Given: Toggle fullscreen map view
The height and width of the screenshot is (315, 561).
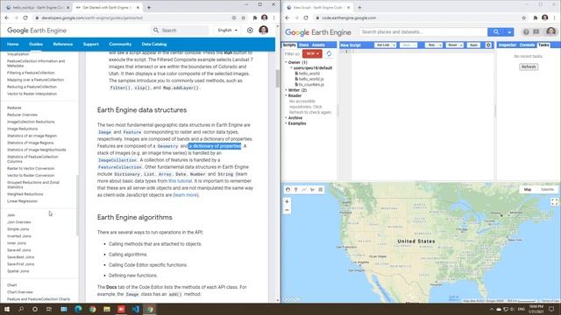Looking at the screenshot, I should coord(554,202).
